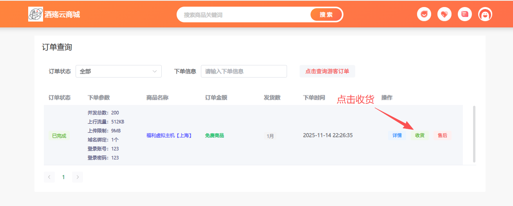
Task: Click the 已完成 status tag
Action: click(59, 136)
